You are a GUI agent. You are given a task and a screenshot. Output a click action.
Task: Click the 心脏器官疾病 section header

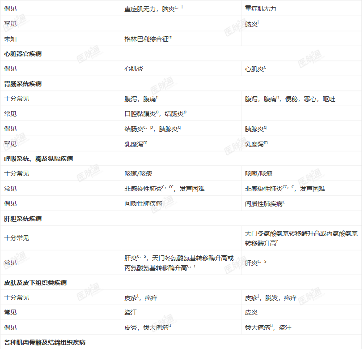(x=23, y=54)
